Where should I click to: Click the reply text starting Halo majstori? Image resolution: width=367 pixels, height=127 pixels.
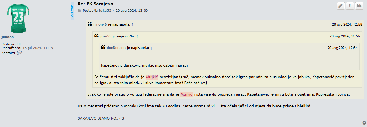(x=196, y=106)
